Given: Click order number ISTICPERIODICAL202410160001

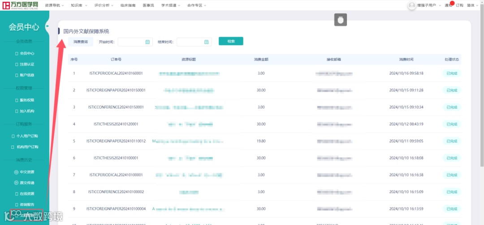Looking at the screenshot, I should (116, 74).
